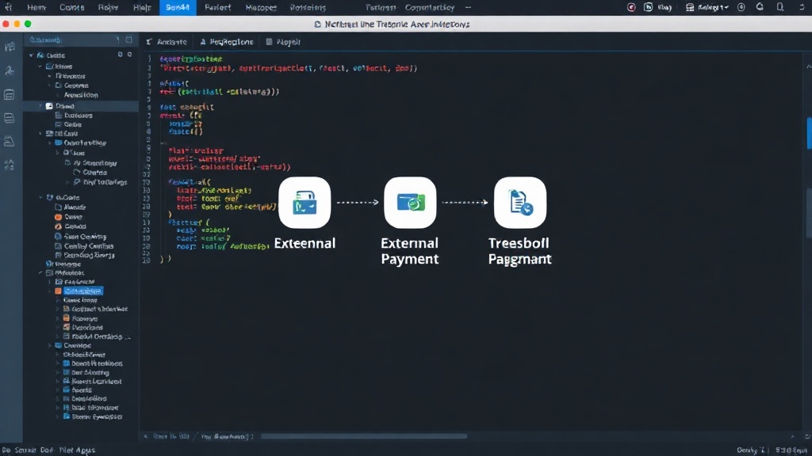Click the bottom puzzle-like activity bar icon

click(x=10, y=165)
